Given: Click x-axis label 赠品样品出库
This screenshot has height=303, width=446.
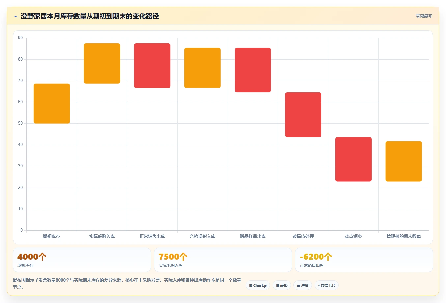Looking at the screenshot, I should pyautogui.click(x=253, y=236).
